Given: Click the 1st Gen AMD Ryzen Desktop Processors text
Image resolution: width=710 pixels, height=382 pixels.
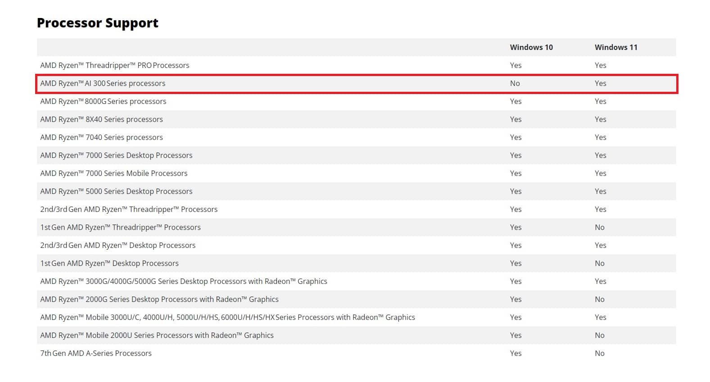Looking at the screenshot, I should point(109,263).
